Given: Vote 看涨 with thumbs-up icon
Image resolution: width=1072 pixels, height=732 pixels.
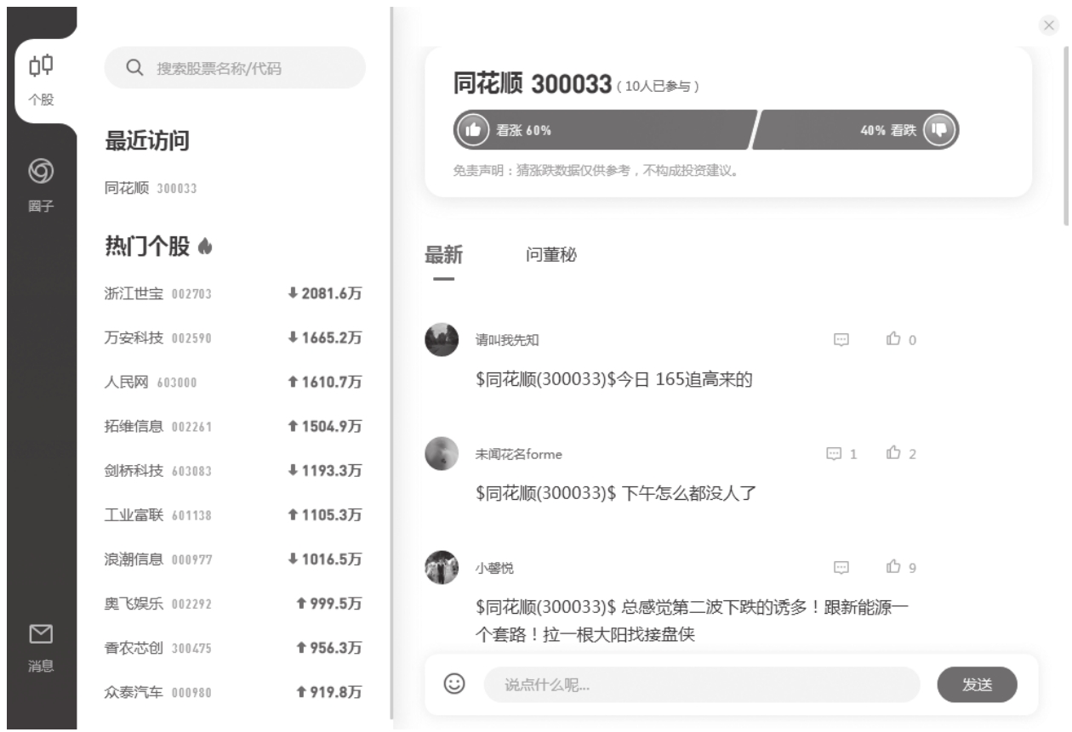Looking at the screenshot, I should click(x=473, y=130).
